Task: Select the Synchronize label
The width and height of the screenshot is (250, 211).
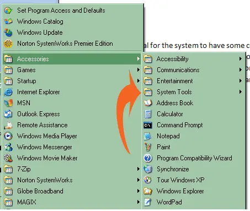Action: [x=173, y=169]
